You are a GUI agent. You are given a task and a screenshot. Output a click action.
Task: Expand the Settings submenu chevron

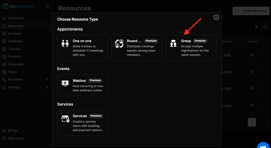coord(47,87)
